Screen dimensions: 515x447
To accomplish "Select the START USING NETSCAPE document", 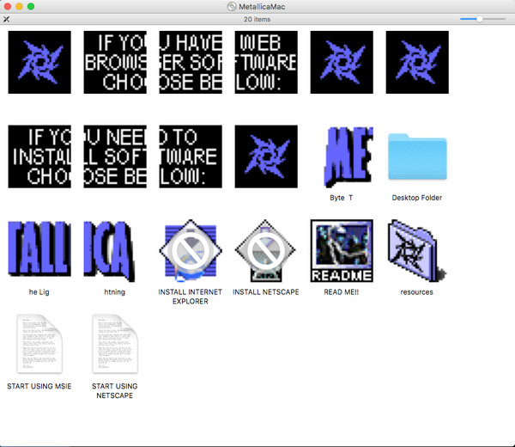I will [x=115, y=343].
